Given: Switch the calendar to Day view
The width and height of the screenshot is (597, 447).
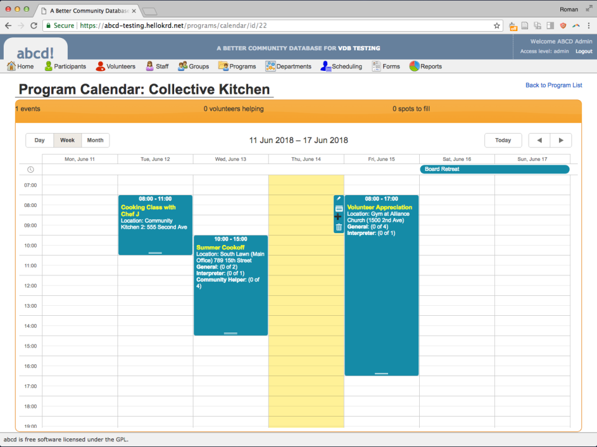Looking at the screenshot, I should point(39,140).
